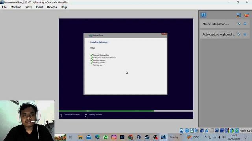Viewport: 252px width, 141px height.
Task: Click the running VirtualBox VM taskbar icon
Action: pyautogui.click(x=164, y=137)
